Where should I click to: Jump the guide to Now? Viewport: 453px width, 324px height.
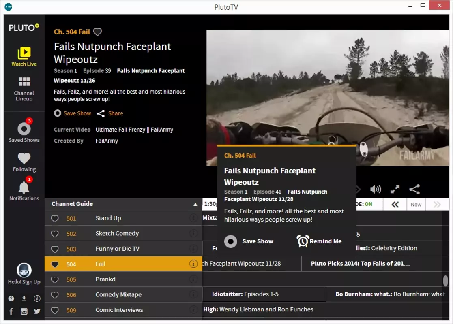click(x=416, y=205)
